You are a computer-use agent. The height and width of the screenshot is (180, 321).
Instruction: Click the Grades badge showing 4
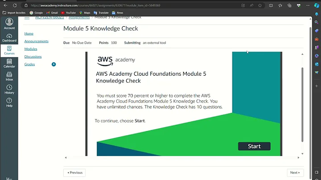click(53, 64)
